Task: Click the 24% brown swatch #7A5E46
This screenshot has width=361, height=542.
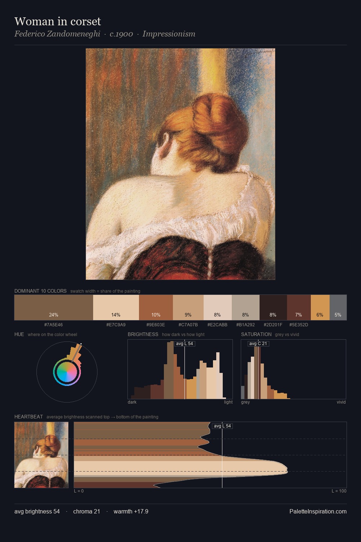Action: [x=54, y=307]
